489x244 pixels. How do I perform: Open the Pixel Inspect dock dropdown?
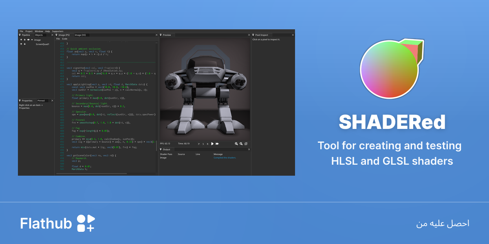[x=253, y=35]
